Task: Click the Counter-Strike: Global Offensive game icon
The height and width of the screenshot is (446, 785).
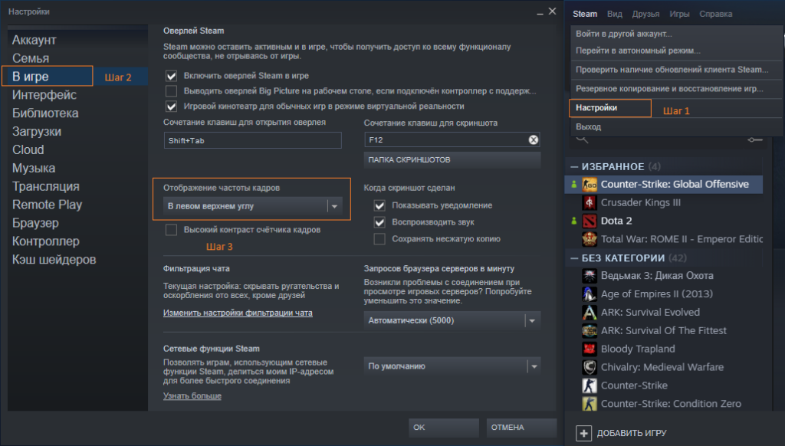Action: coord(590,184)
